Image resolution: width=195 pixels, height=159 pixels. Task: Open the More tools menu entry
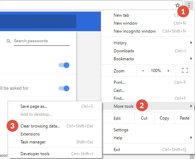[148, 106]
